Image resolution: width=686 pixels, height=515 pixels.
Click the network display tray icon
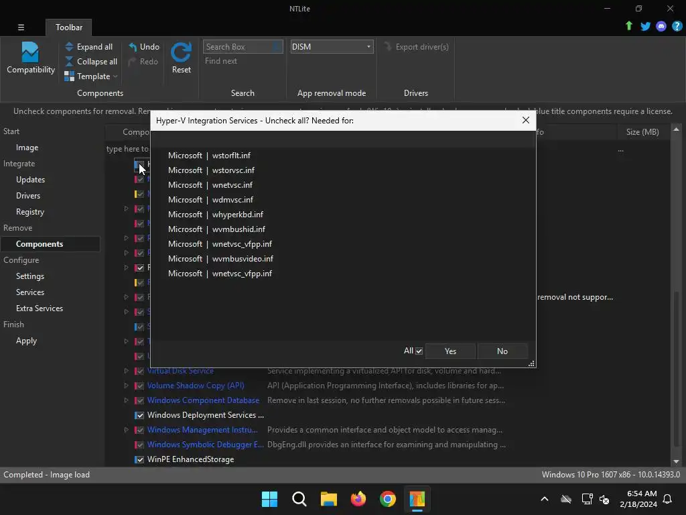587,499
